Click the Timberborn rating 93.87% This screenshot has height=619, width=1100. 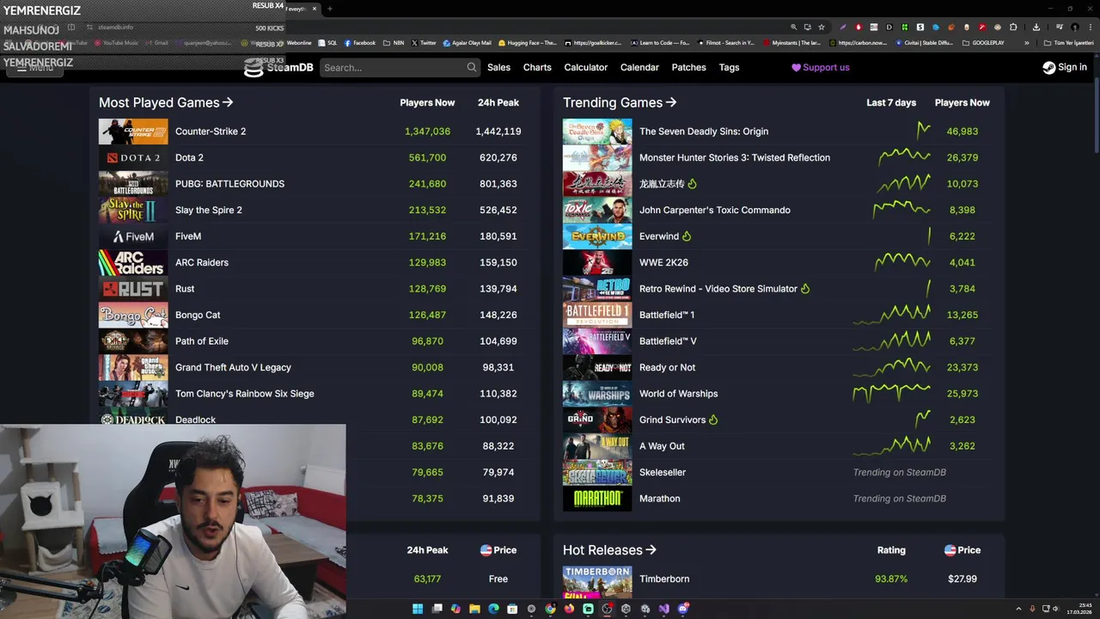[891, 579]
